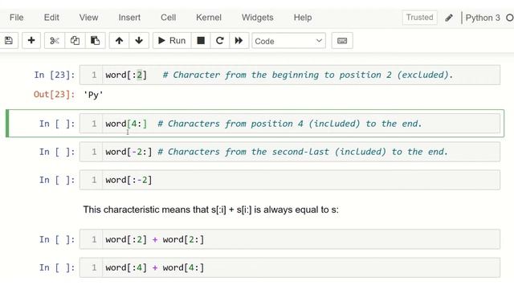Open the Help menu
Viewport: 514px width, 289px height.
coord(303,18)
